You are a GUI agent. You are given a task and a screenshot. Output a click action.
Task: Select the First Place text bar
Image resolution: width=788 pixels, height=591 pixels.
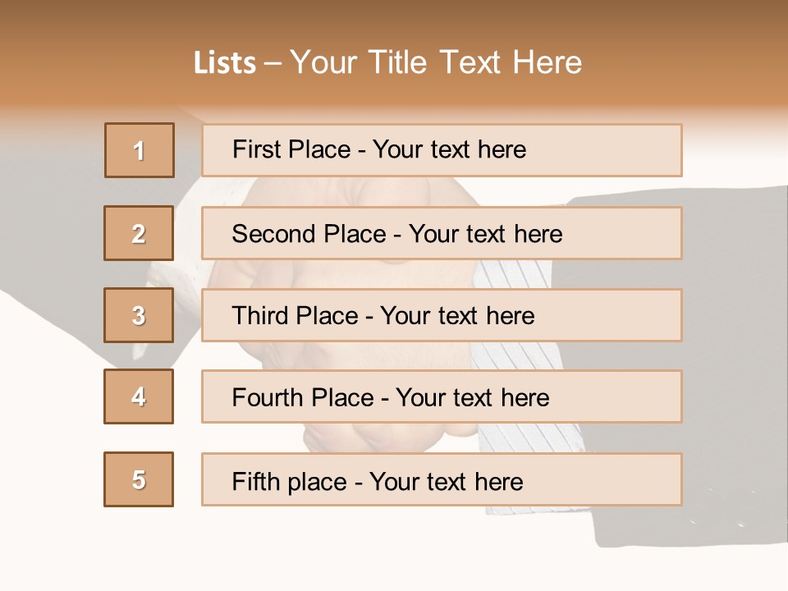[x=442, y=150]
